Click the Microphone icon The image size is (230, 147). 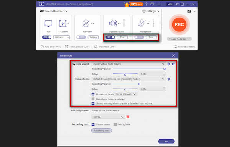142,23
